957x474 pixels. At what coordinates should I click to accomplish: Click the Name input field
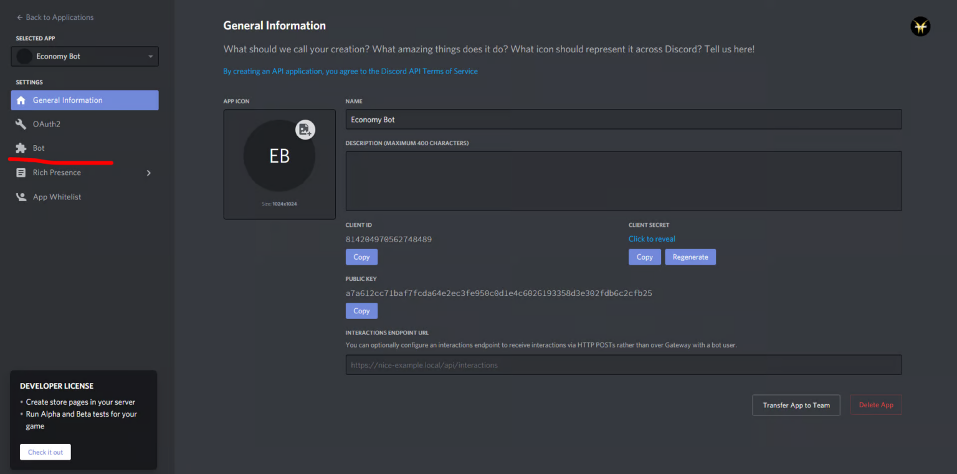(623, 120)
